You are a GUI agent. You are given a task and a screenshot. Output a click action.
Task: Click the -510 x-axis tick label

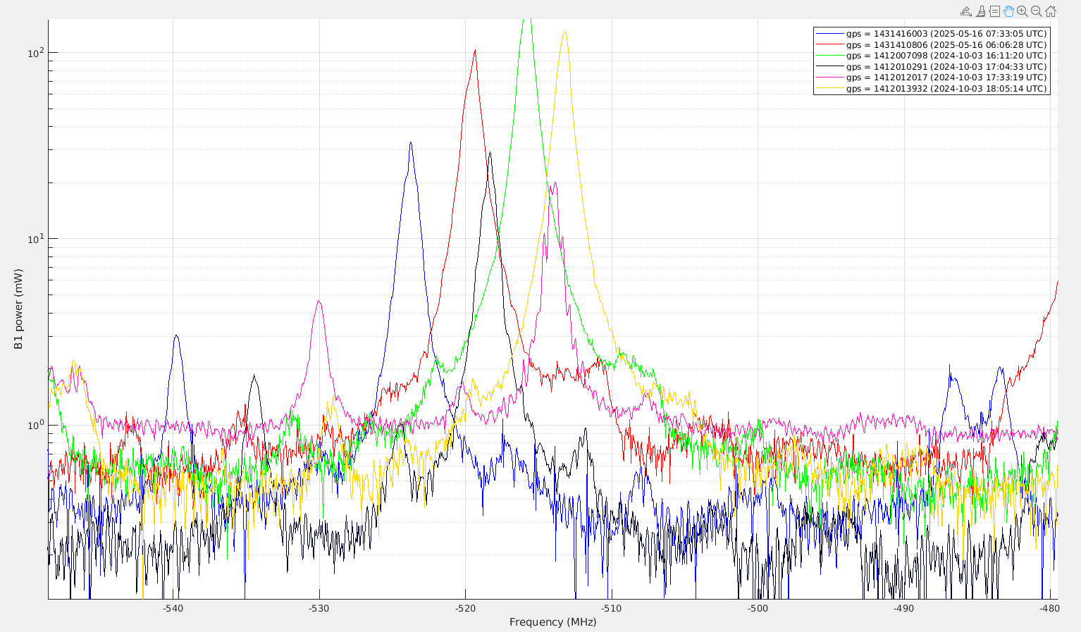pyautogui.click(x=611, y=608)
